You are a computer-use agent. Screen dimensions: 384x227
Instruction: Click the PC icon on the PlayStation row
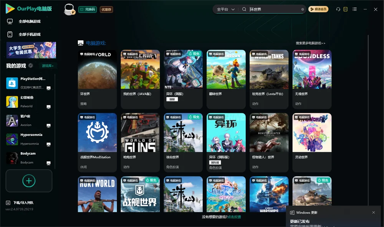(48, 88)
